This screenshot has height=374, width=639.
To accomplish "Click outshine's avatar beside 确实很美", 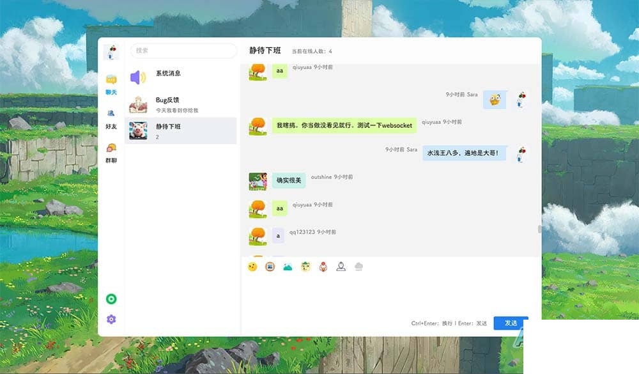I will coord(258,182).
